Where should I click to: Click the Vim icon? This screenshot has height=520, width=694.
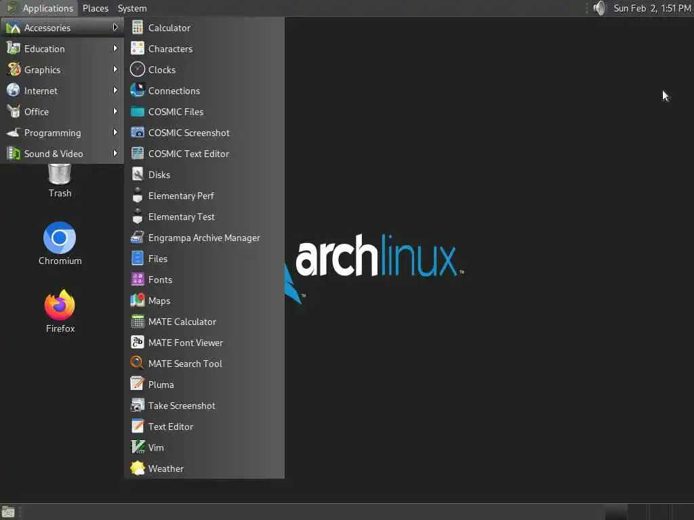point(138,447)
